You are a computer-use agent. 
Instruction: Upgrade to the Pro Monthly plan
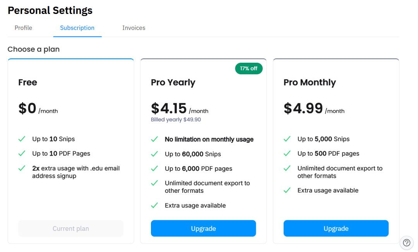(336, 228)
